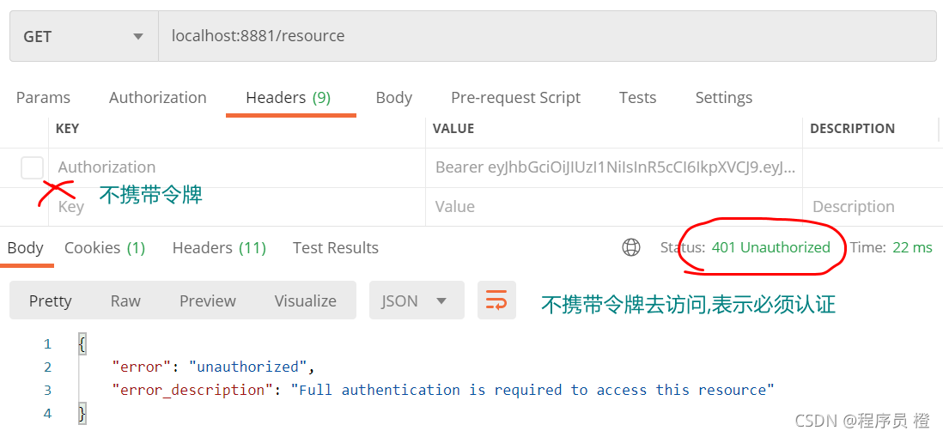Open the request Body tab

coord(394,97)
